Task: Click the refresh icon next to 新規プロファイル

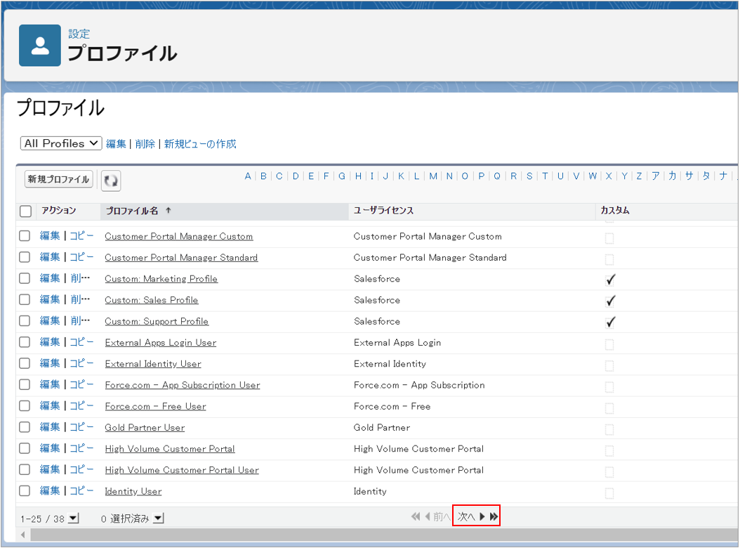Action: pyautogui.click(x=111, y=181)
